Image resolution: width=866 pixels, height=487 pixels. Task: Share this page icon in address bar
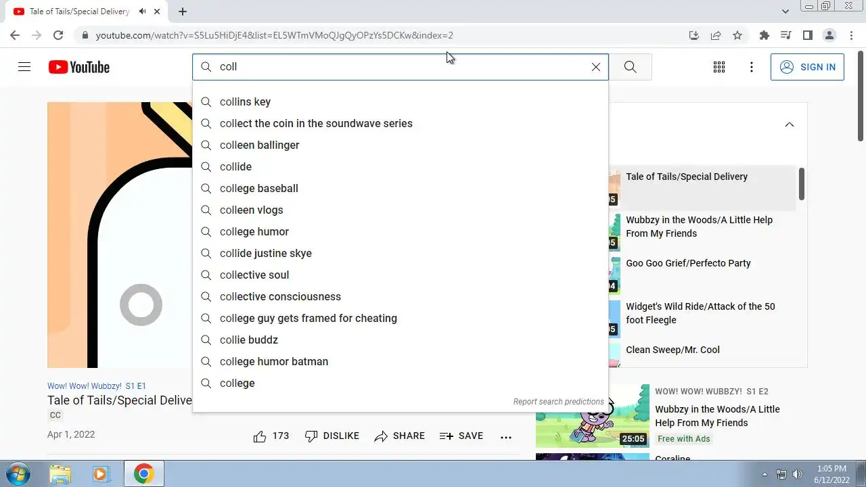pyautogui.click(x=716, y=35)
